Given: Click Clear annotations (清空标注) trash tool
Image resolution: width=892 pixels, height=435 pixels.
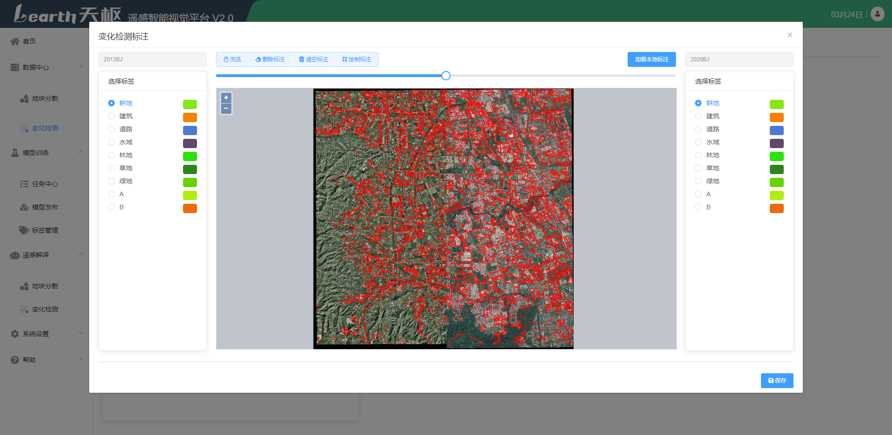Looking at the screenshot, I should [314, 59].
